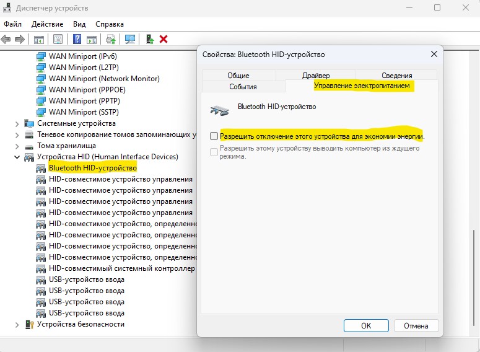Select WAN Miniport (L2TP)
Image resolution: width=480 pixels, height=352 pixels.
pos(84,68)
